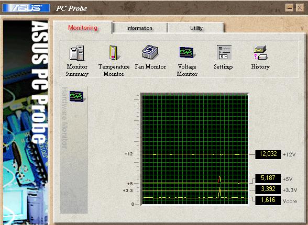The width and height of the screenshot is (308, 225).
Task: Click the 1,616 Vcore readout
Action: pyautogui.click(x=268, y=200)
